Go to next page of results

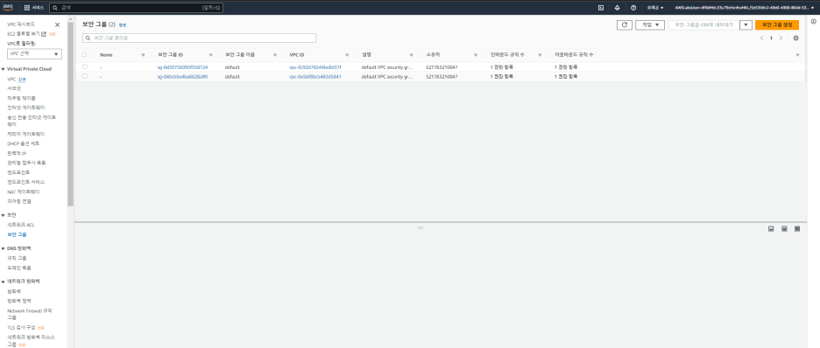781,38
